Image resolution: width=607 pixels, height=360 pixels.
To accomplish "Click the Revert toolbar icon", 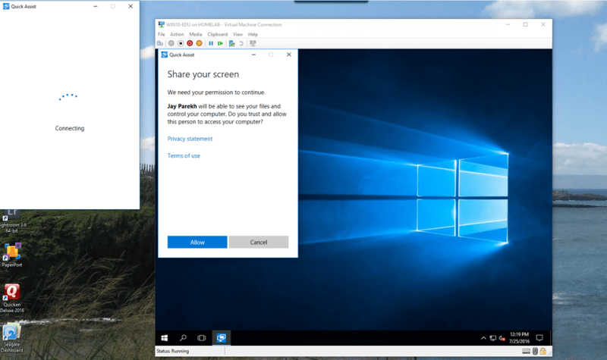I will [241, 43].
